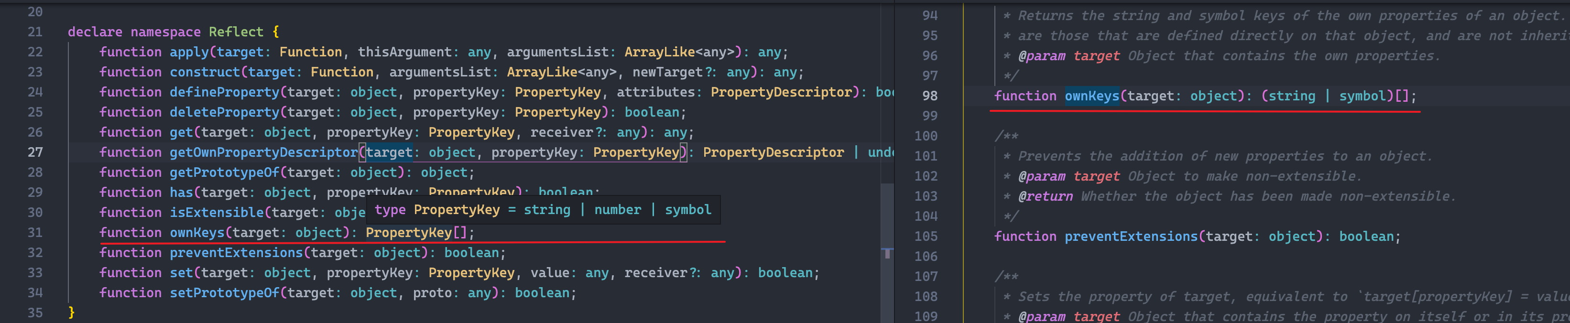Click function name defineProperty on line 24
1570x323 pixels.
pyautogui.click(x=225, y=92)
